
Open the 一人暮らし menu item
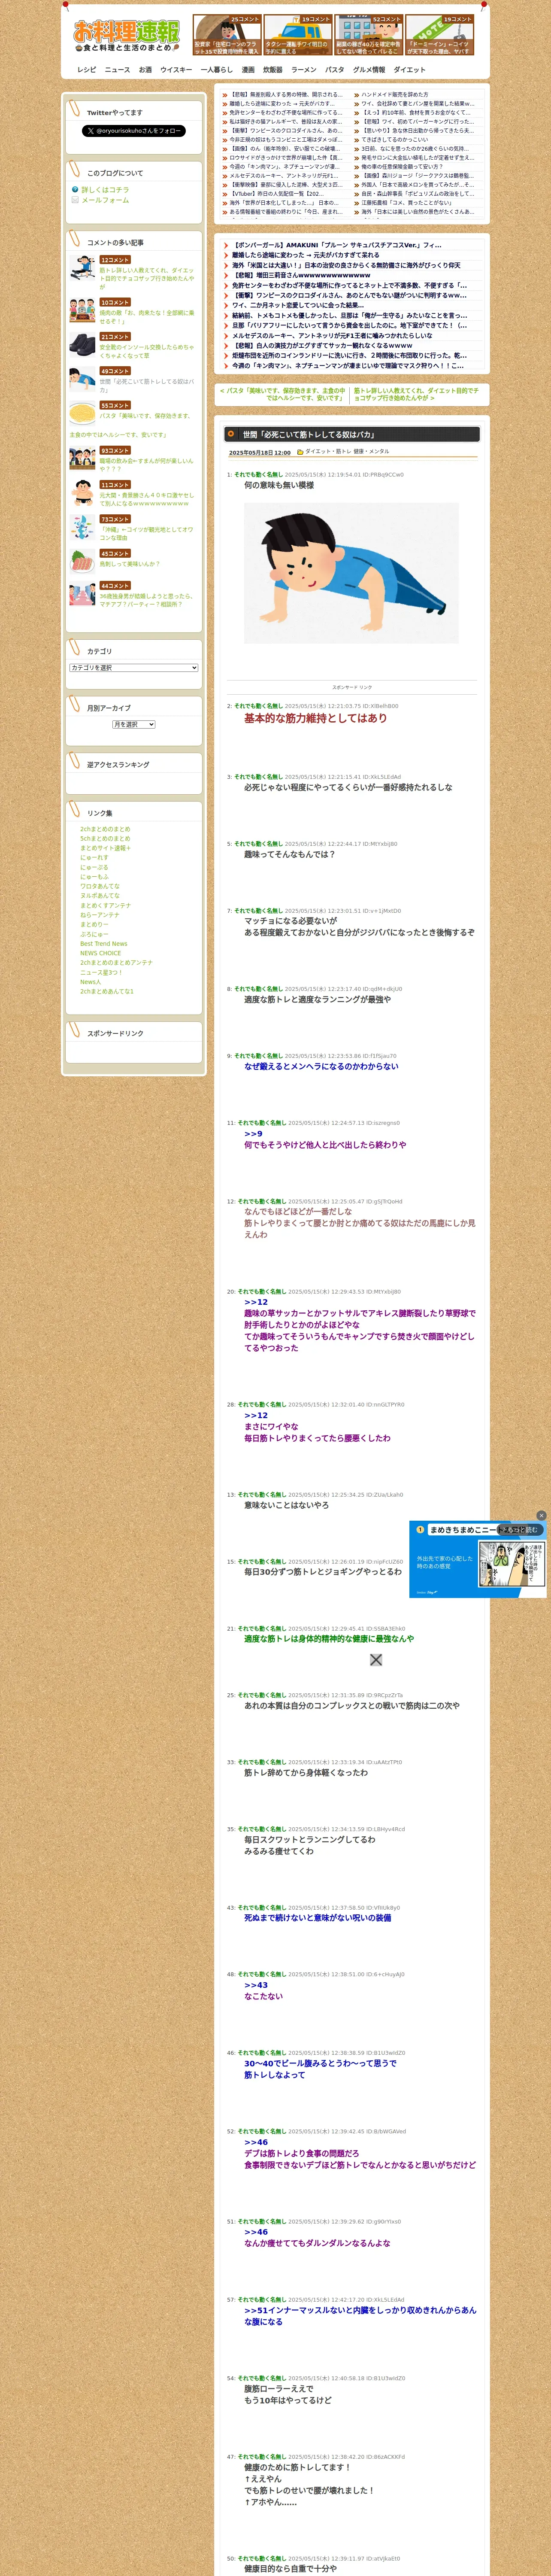(217, 70)
